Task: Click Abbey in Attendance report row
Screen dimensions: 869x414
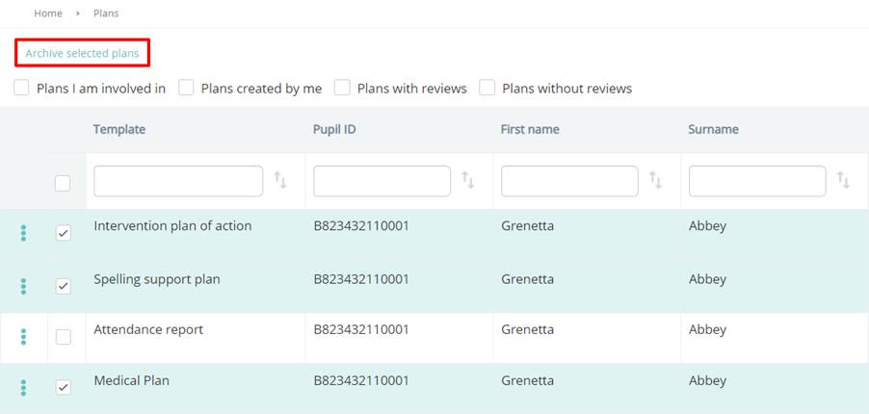Action: [708, 330]
